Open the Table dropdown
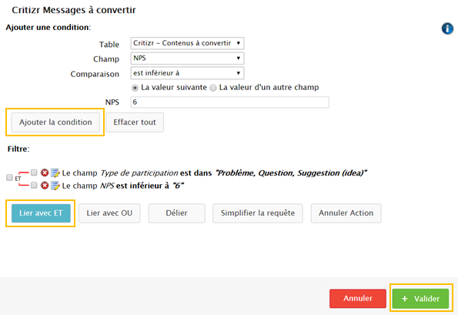 pos(187,43)
